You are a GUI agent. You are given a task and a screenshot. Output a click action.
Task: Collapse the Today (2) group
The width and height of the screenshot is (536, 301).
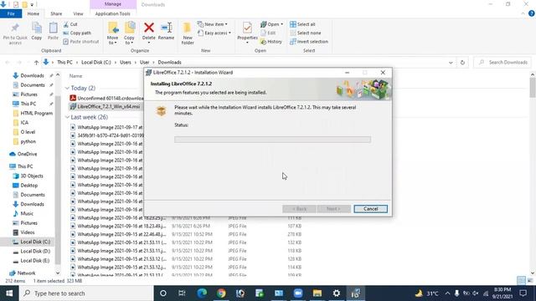pos(67,88)
